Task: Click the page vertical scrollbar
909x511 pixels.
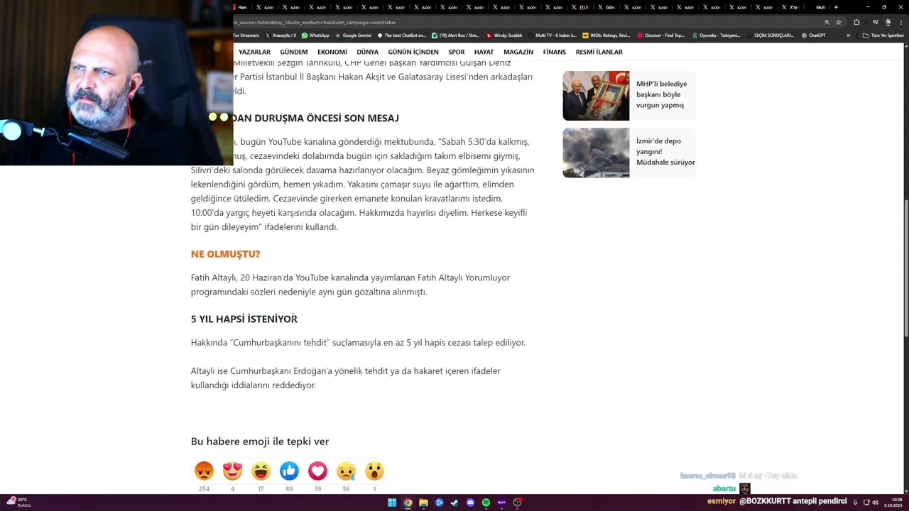Action: pos(905,270)
